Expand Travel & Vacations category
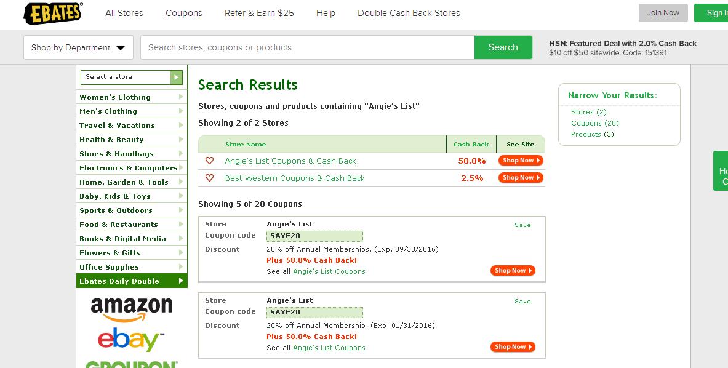The height and width of the screenshot is (368, 728). tap(132, 126)
